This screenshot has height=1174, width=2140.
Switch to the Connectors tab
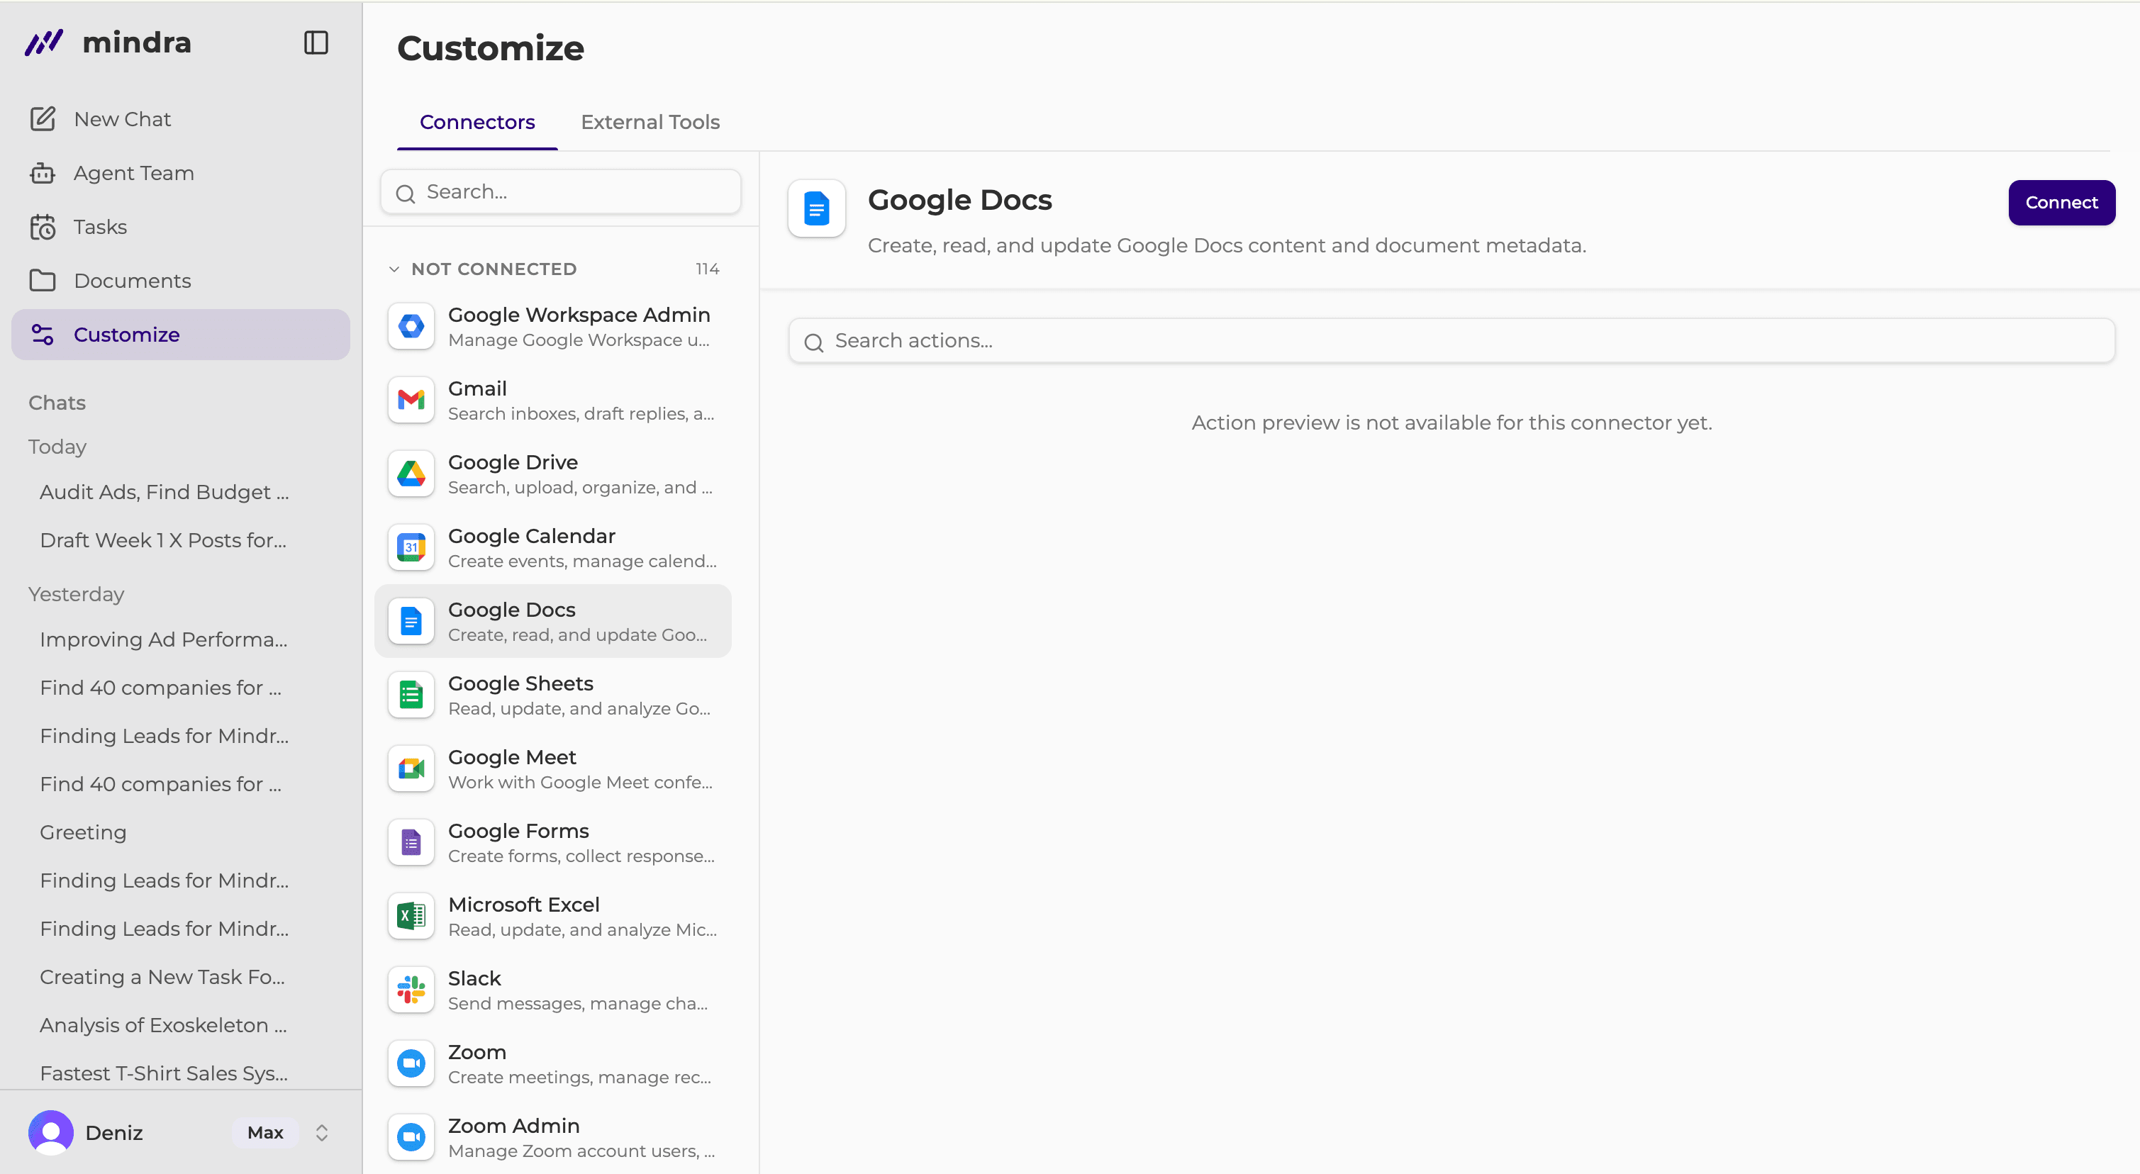[x=477, y=122]
